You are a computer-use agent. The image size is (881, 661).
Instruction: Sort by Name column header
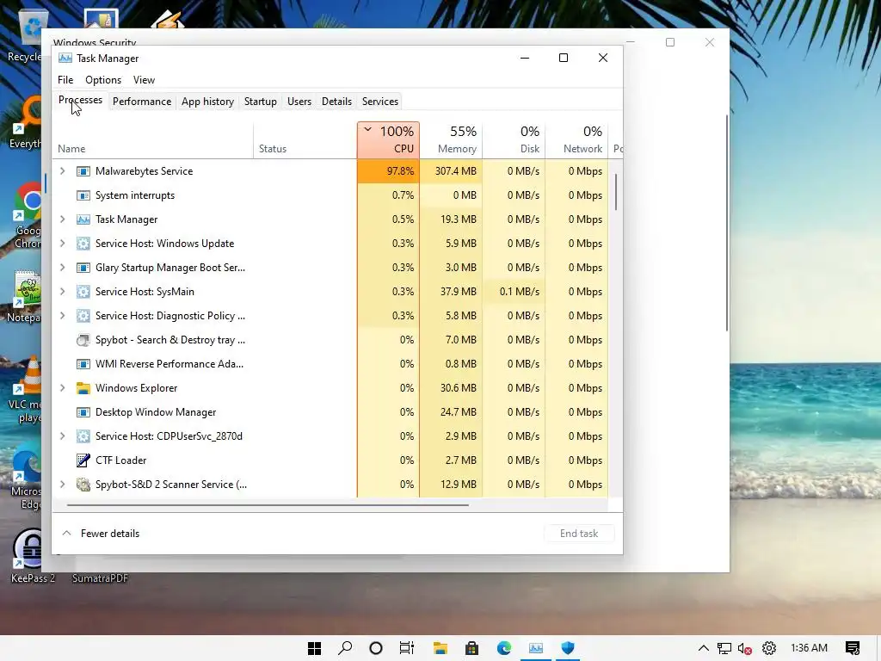(x=153, y=140)
